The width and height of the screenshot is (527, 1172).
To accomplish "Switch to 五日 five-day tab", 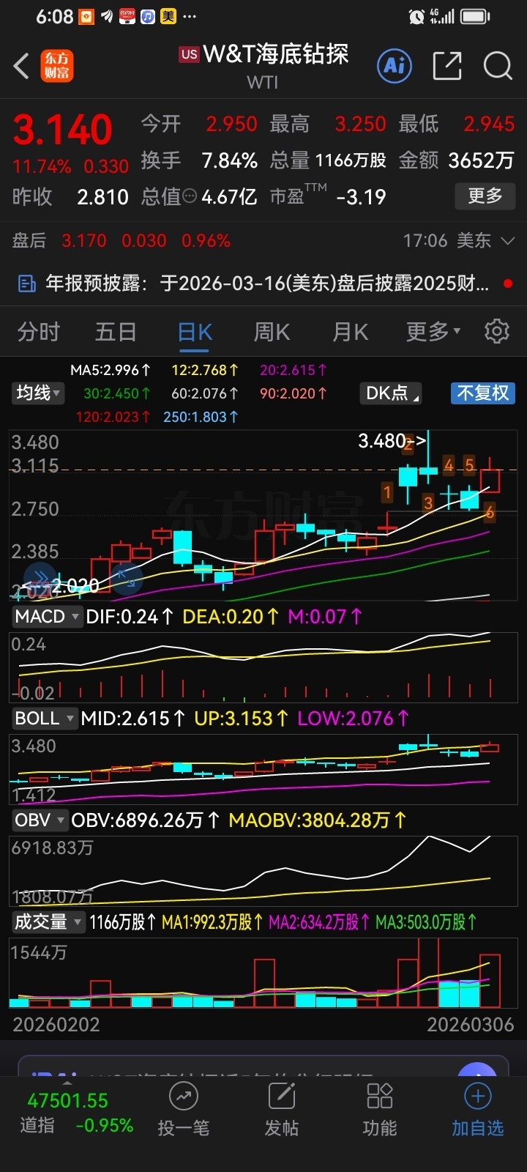I will point(116,332).
